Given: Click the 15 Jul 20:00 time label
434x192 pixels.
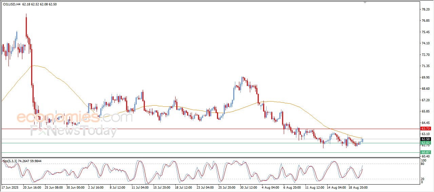Looking at the screenshot, I should click(x=162, y=187).
